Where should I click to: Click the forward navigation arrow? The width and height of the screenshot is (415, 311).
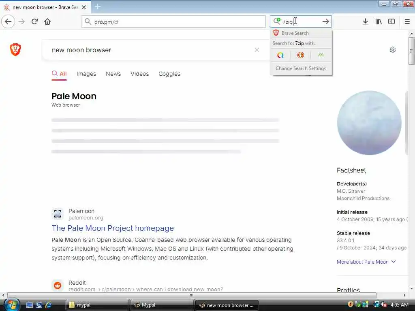pyautogui.click(x=22, y=21)
